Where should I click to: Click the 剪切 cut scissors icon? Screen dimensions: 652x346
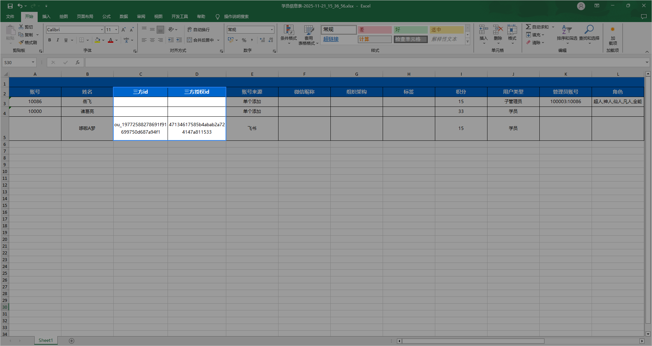click(21, 27)
